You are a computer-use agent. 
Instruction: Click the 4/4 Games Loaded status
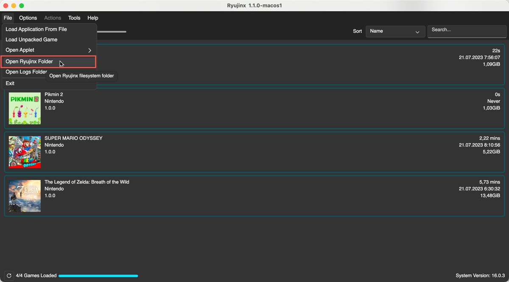[36, 276]
